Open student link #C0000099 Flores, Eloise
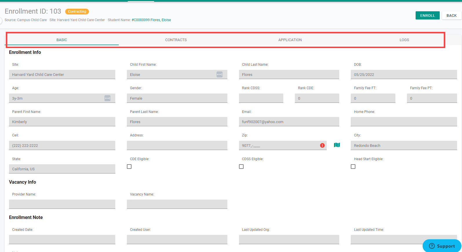Image resolution: width=462 pixels, height=252 pixels. (x=151, y=20)
